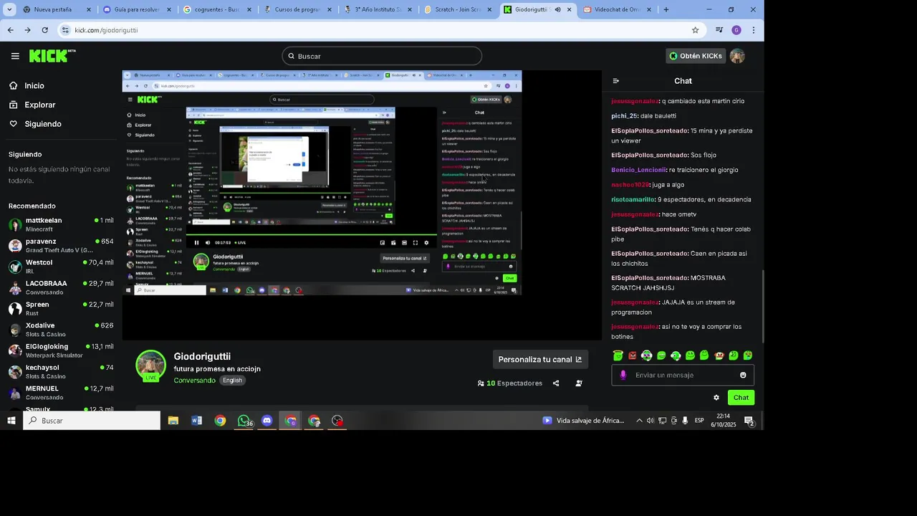The height and width of the screenshot is (516, 917).
Task: Click Obtén KICKs button
Action: (695, 56)
